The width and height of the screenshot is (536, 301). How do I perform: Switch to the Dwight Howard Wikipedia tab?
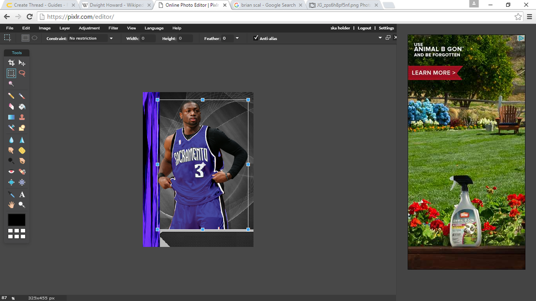(x=116, y=5)
